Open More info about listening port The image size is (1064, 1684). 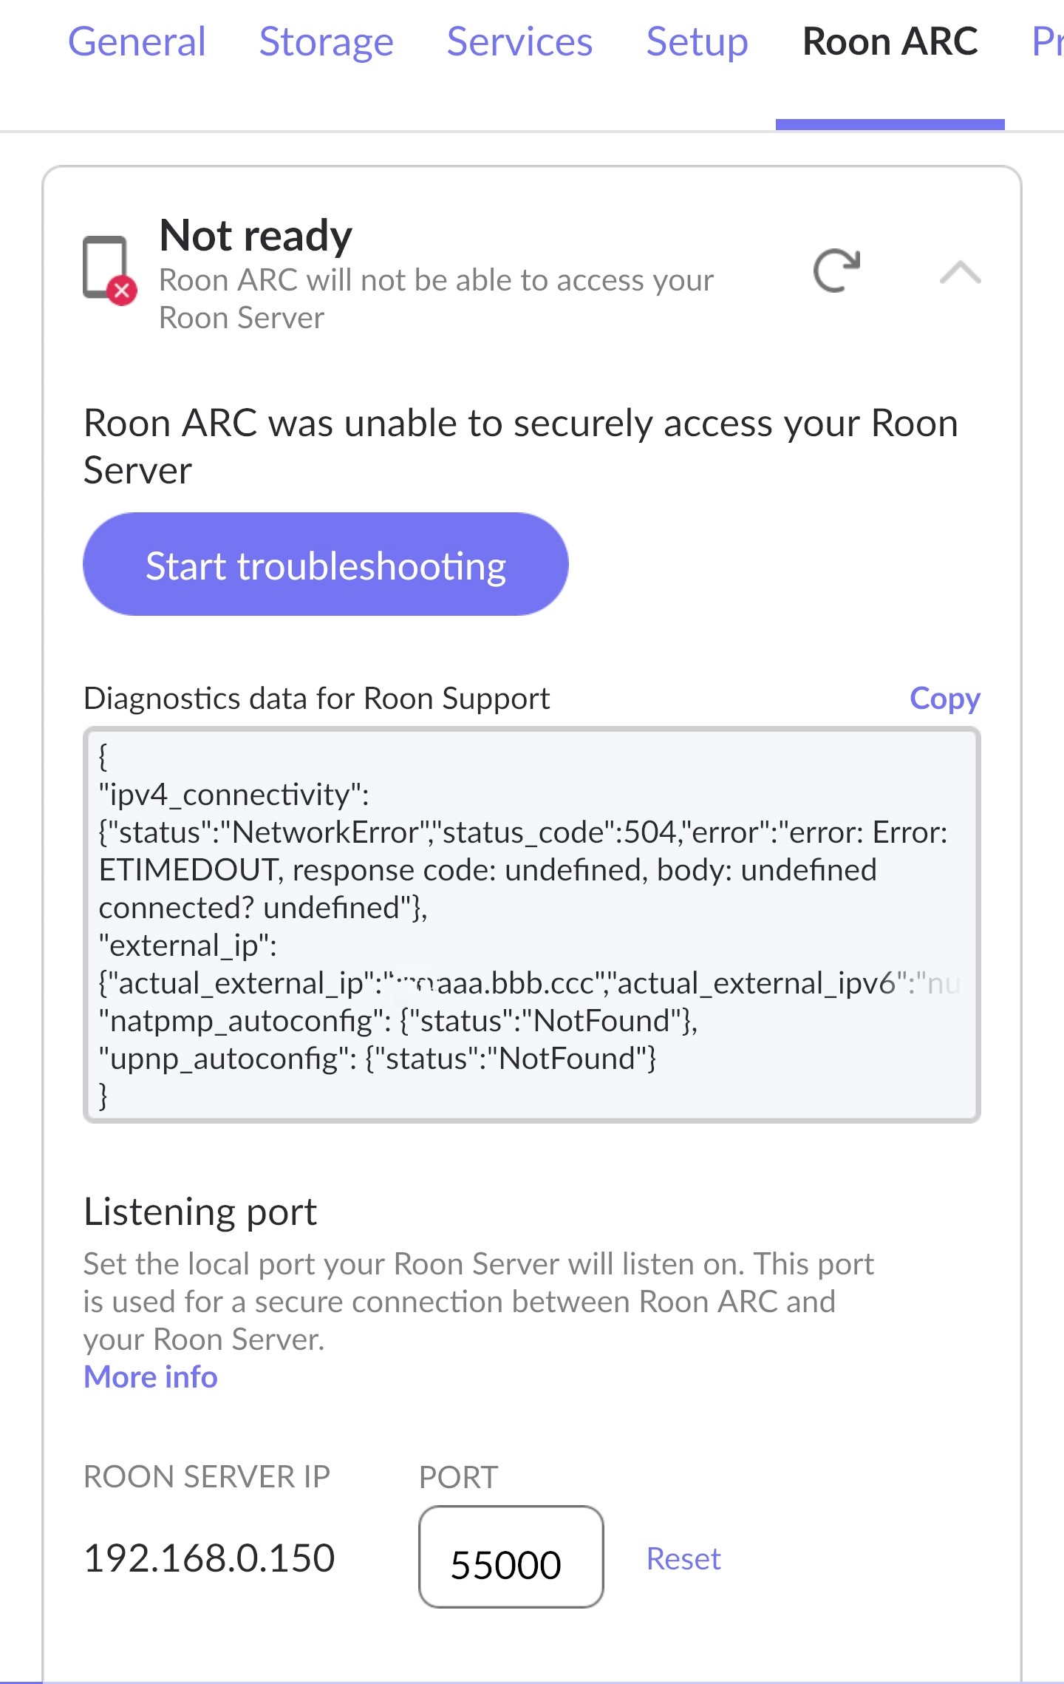coord(151,1376)
